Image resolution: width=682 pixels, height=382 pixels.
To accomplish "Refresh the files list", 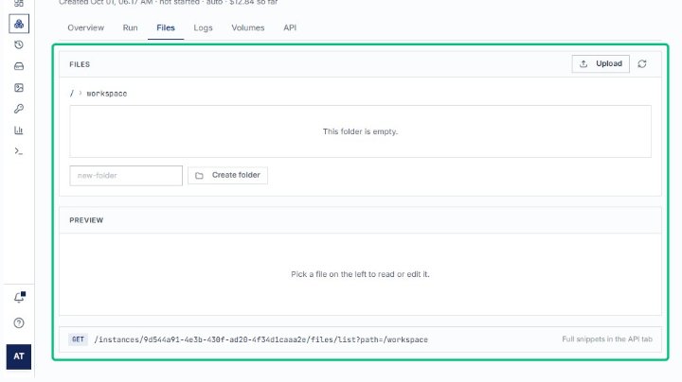I will 642,63.
